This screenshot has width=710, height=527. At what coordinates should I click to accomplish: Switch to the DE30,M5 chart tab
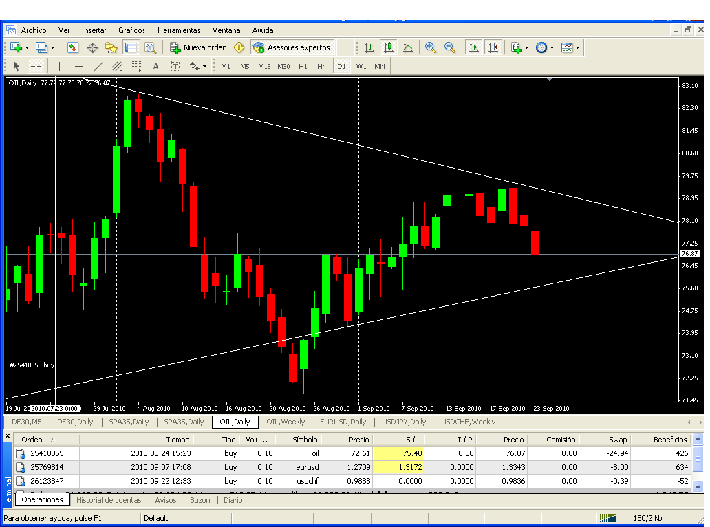[26, 422]
